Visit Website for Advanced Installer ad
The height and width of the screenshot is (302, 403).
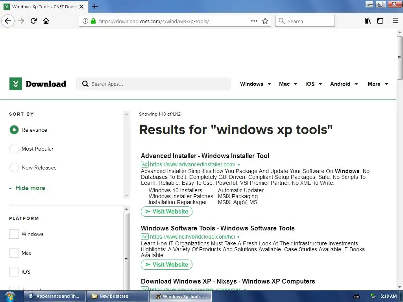pos(166,212)
